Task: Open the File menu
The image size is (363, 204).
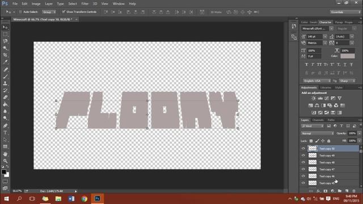Action: (15, 4)
